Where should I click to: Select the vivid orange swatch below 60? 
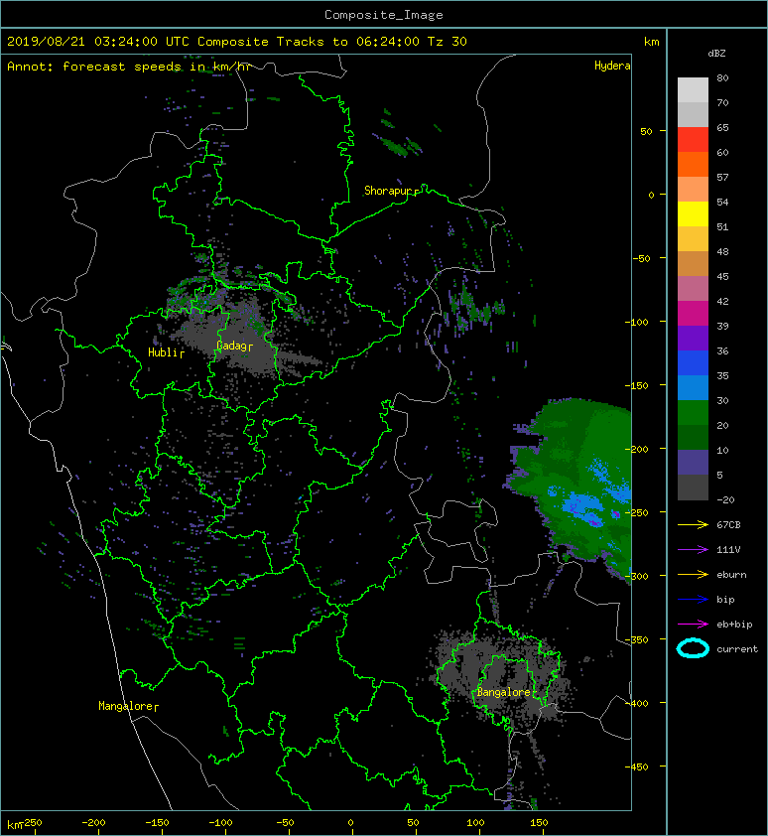coord(693,164)
